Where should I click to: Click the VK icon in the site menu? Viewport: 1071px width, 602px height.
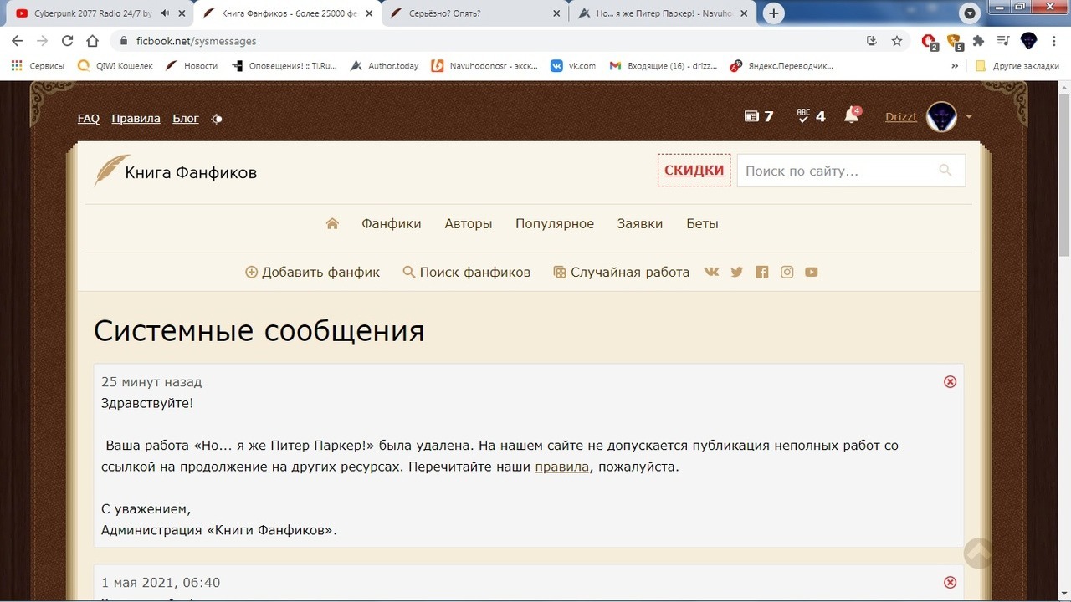tap(711, 272)
